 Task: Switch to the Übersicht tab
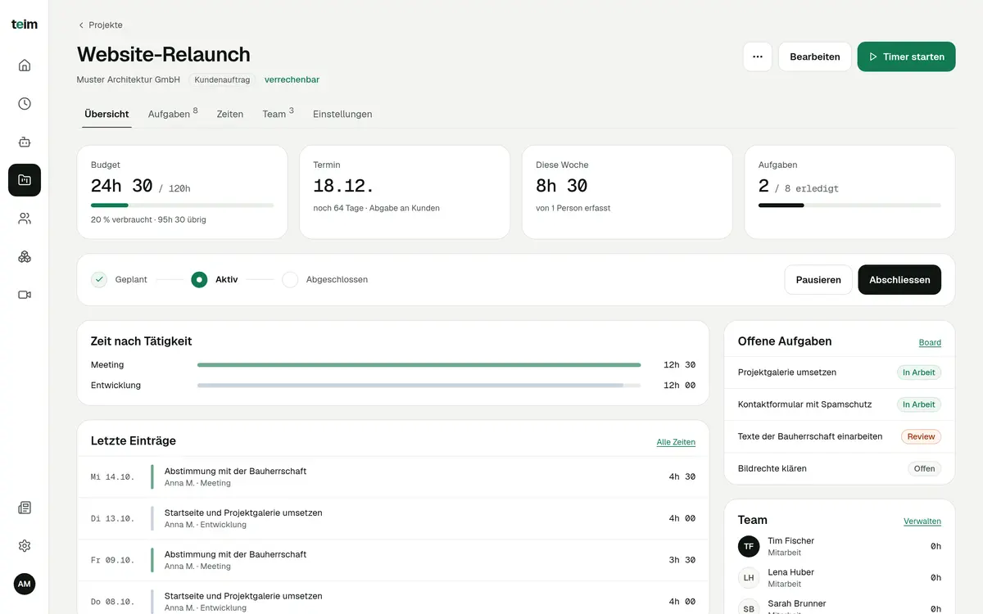pos(106,114)
